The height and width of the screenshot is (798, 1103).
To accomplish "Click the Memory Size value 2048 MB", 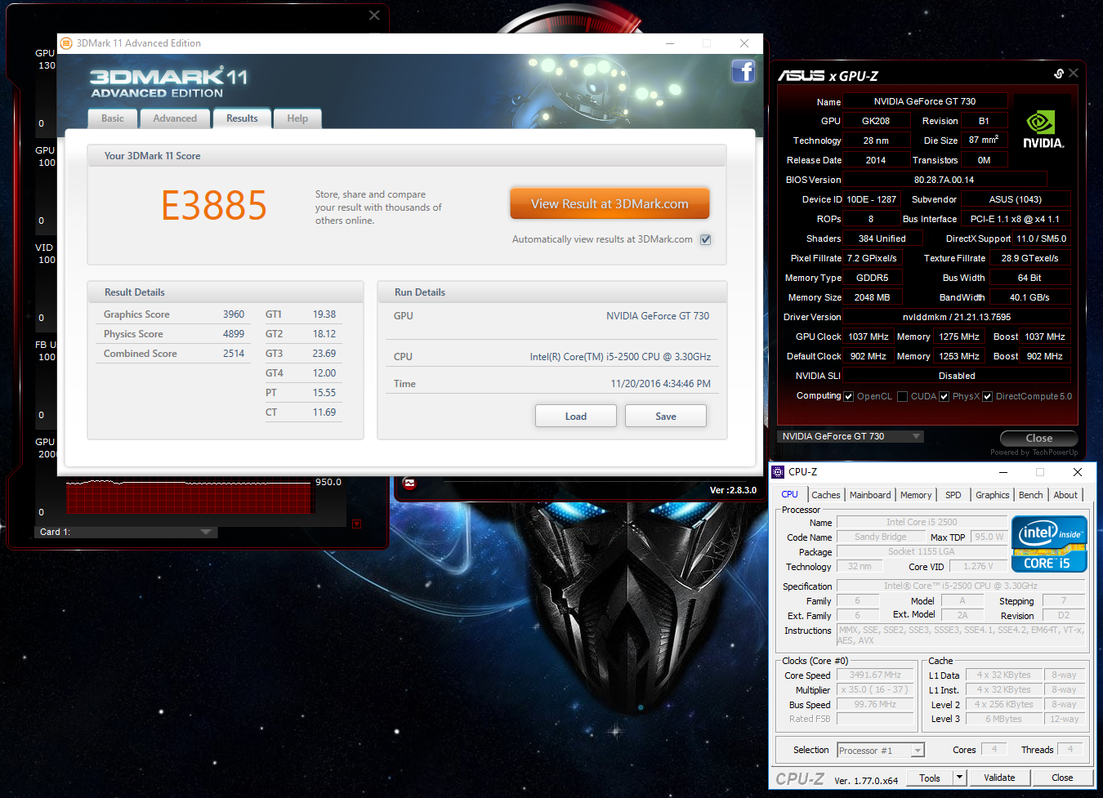I will (x=872, y=297).
